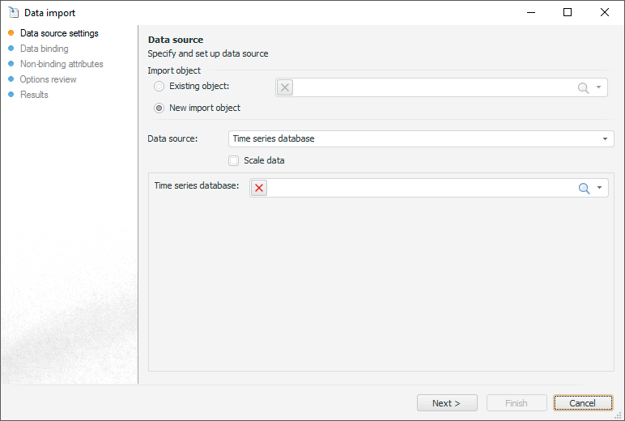Enable the Scale data checkbox
Screen dimensions: 625x421
234,160
